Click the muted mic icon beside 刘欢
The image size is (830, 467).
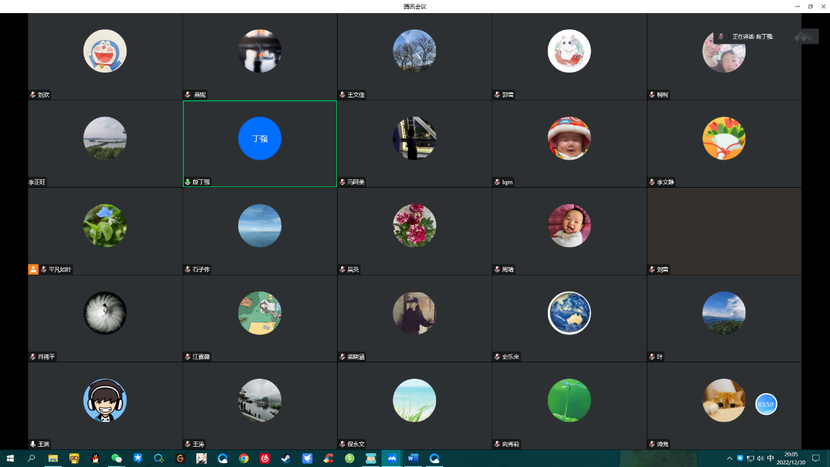(x=33, y=95)
